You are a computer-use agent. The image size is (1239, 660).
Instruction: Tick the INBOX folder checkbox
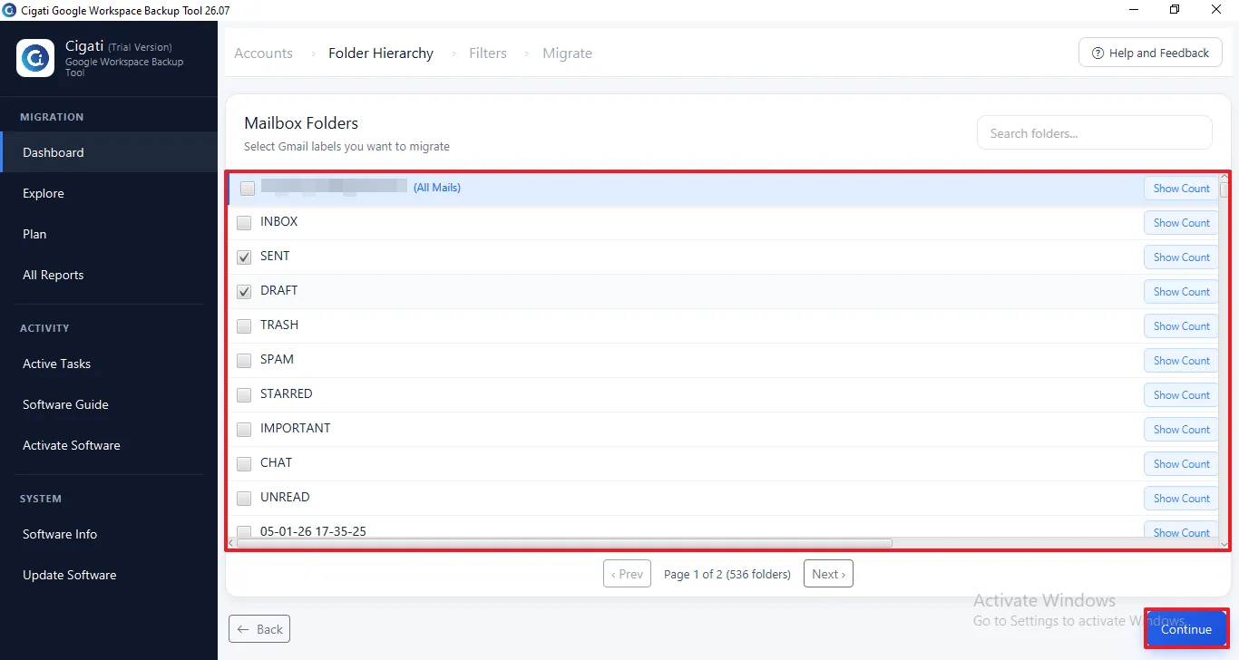coord(244,223)
